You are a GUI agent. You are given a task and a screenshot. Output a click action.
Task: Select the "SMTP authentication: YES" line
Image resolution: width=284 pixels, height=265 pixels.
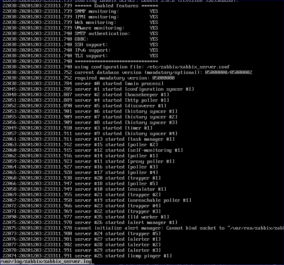click(x=80, y=34)
